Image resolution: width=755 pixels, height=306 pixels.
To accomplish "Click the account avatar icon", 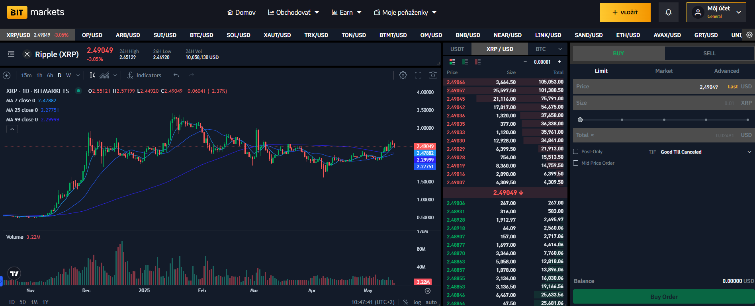I will (x=698, y=12).
